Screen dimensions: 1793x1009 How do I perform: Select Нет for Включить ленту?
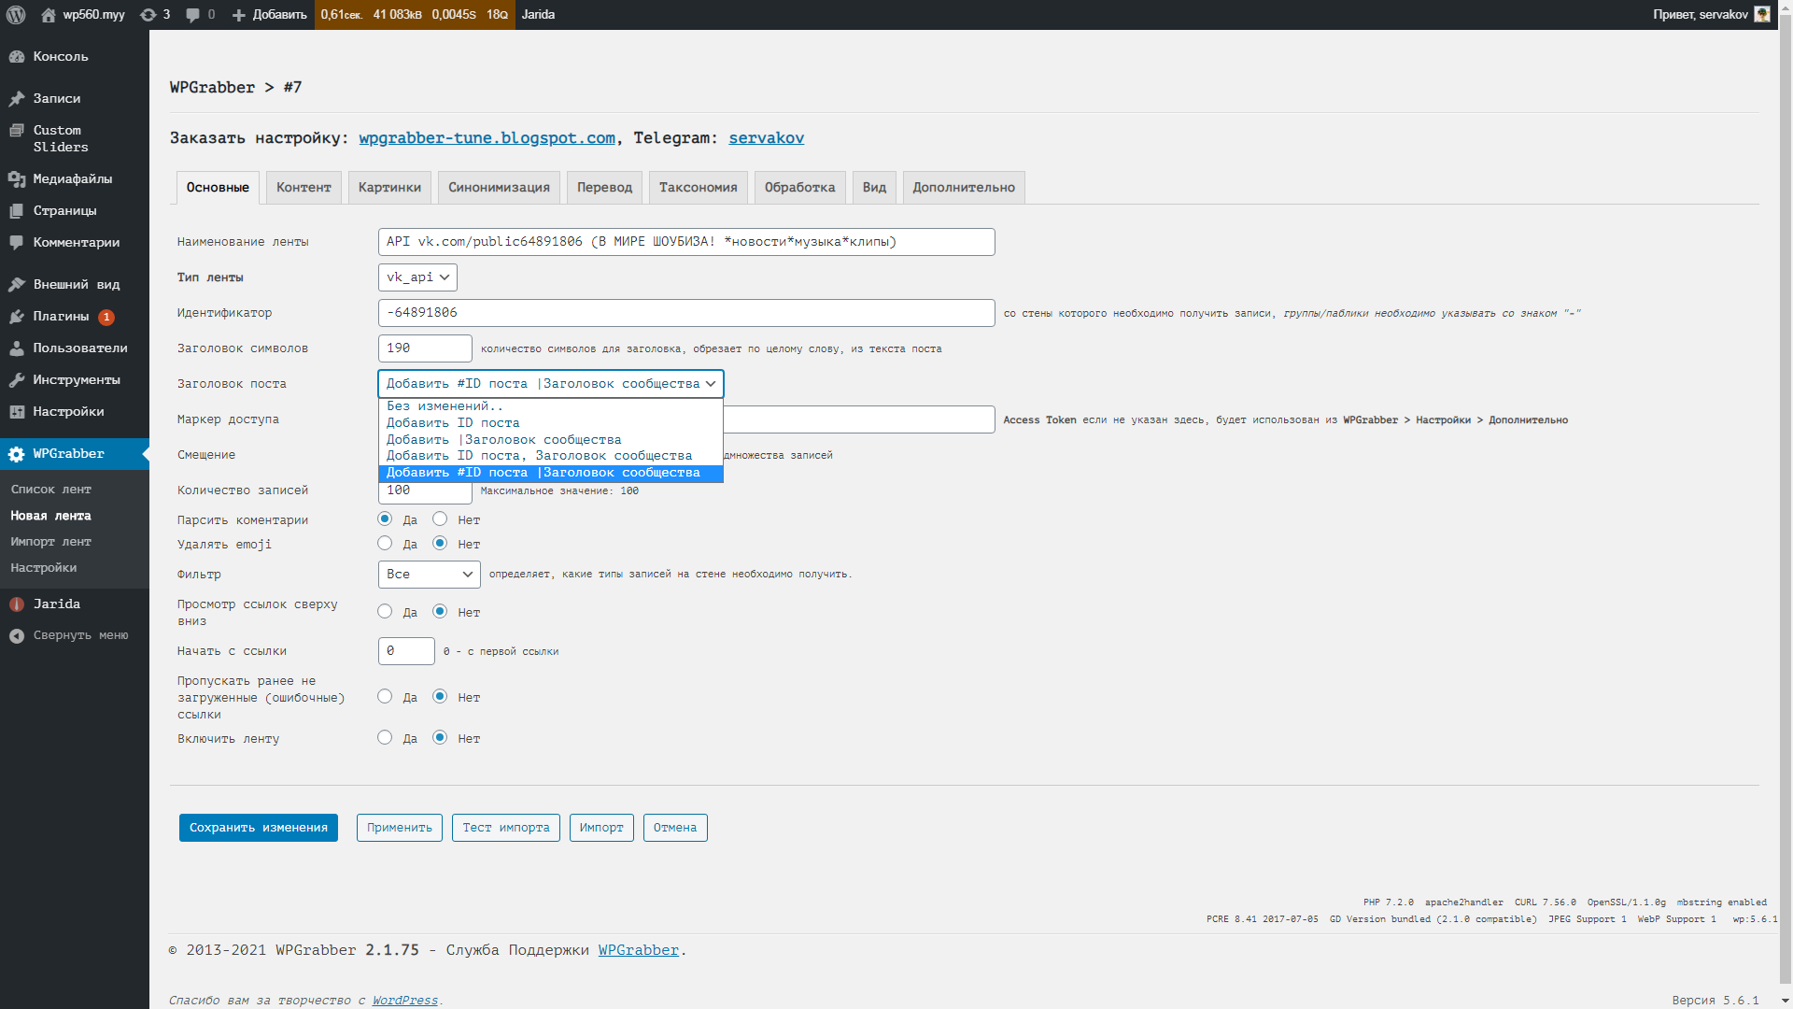[440, 738]
